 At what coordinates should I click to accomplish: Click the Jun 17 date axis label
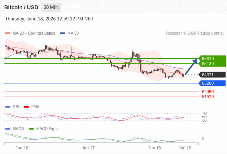(x=88, y=148)
